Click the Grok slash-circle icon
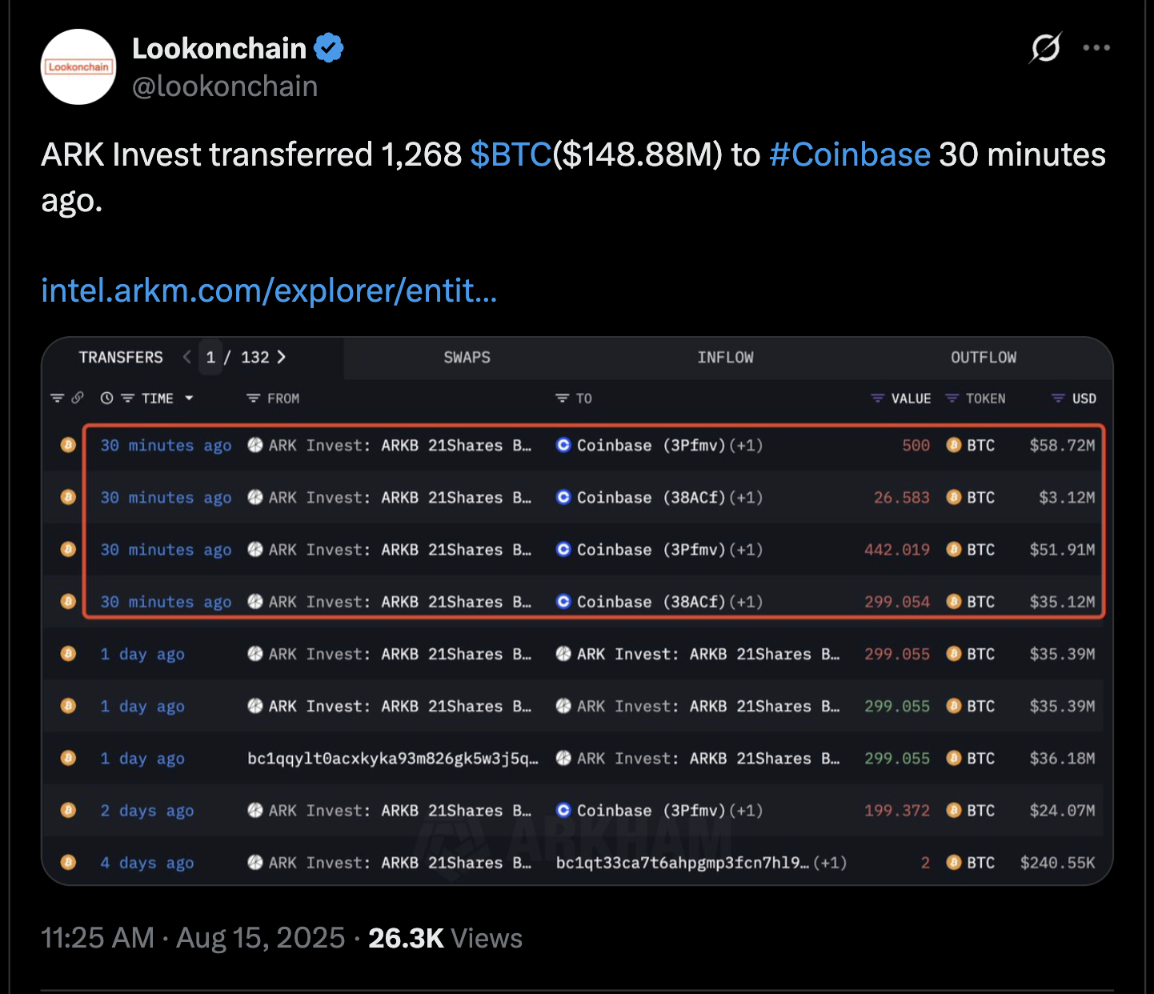The width and height of the screenshot is (1154, 994). [x=1045, y=48]
